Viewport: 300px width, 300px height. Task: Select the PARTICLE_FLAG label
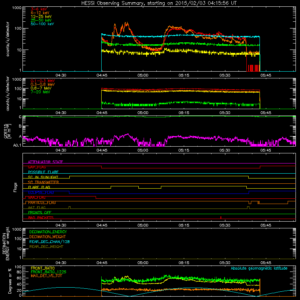[x=42, y=202]
